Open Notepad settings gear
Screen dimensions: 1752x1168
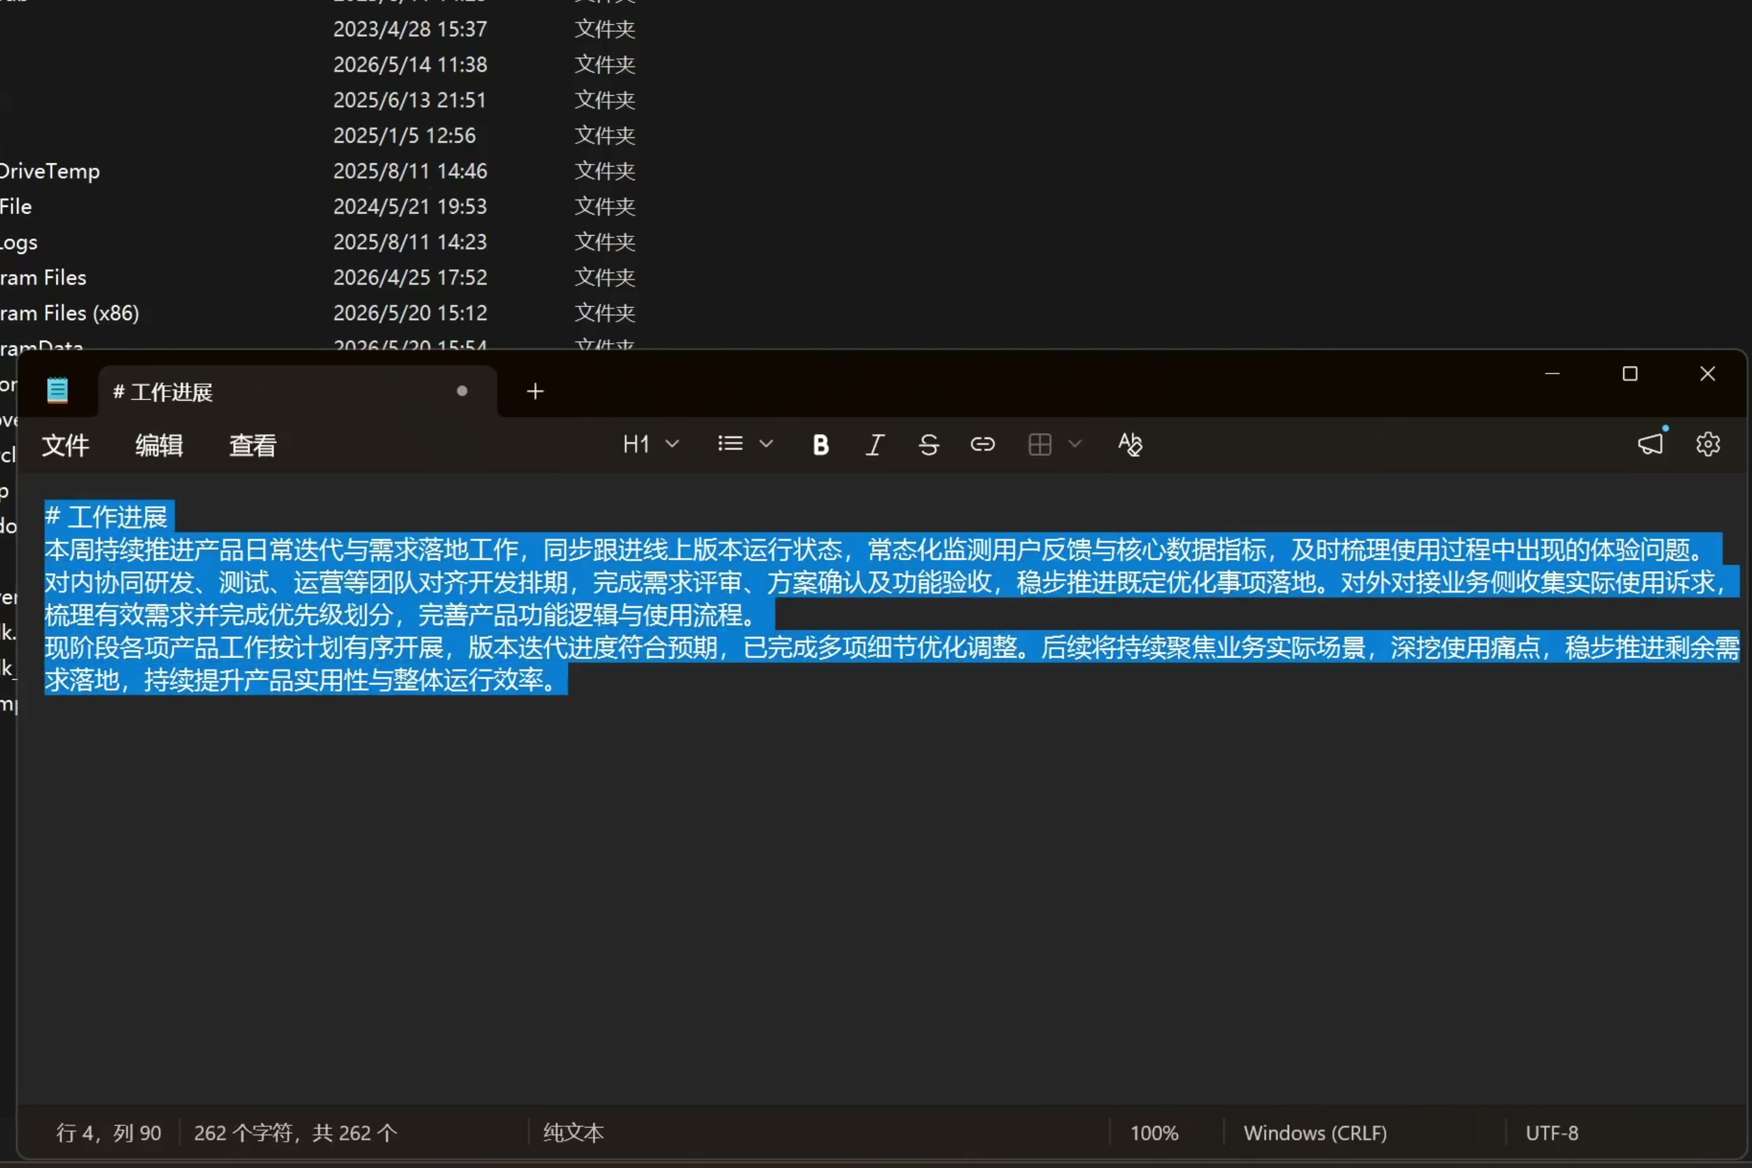point(1707,444)
